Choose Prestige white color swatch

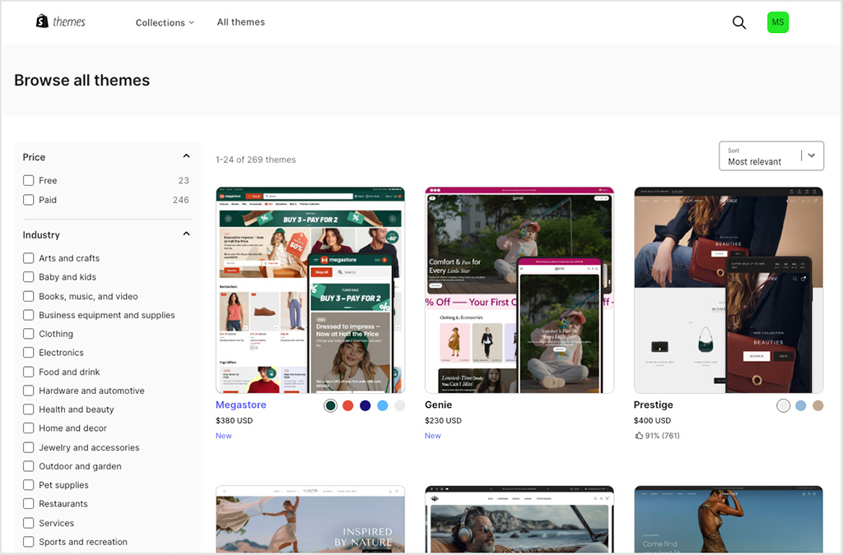point(784,406)
